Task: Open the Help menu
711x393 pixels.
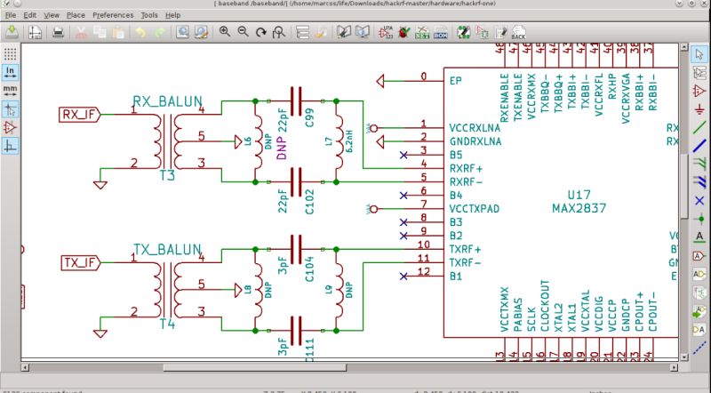Action: pos(172,15)
